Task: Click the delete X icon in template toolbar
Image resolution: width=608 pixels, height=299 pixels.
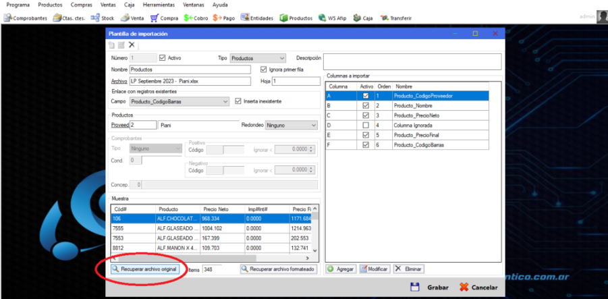Action: pyautogui.click(x=132, y=45)
